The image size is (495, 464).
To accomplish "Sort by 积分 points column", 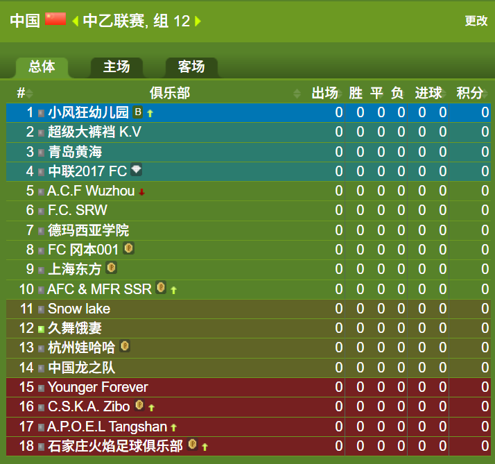I will 469,93.
